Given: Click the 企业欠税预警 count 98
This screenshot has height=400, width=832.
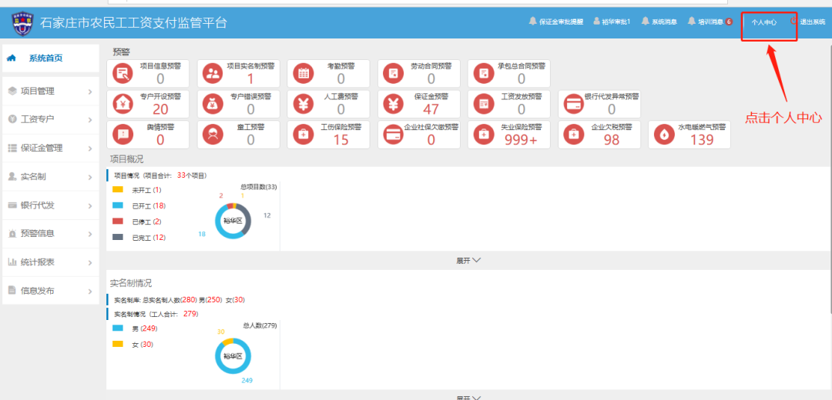Looking at the screenshot, I should click(x=611, y=140).
